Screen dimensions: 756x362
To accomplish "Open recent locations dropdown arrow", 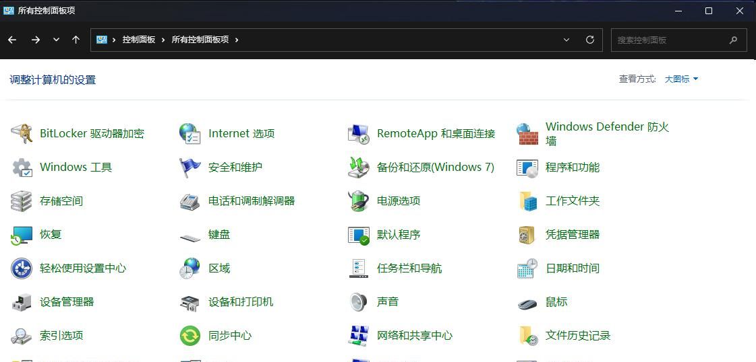I will [x=56, y=40].
